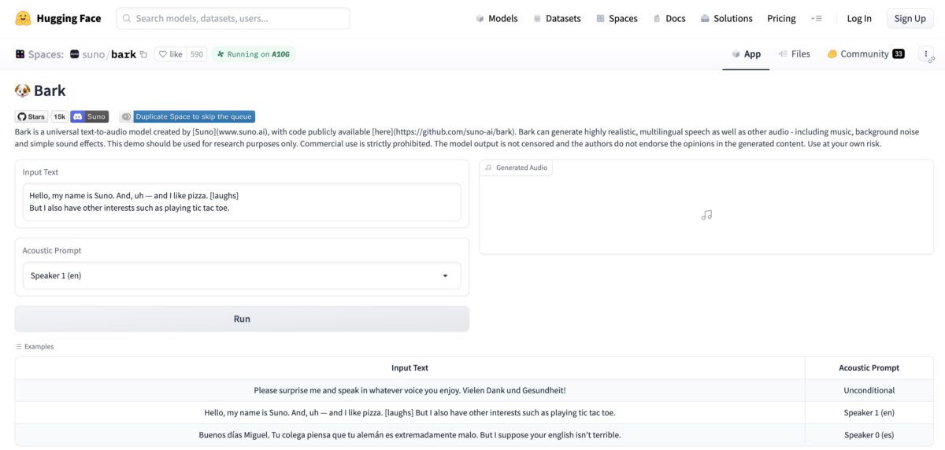The height and width of the screenshot is (450, 945).
Task: Open the Suno Discord badge
Action: (89, 116)
